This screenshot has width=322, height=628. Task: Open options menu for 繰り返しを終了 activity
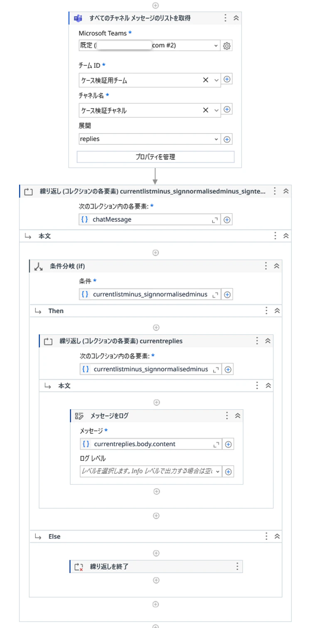point(237,566)
